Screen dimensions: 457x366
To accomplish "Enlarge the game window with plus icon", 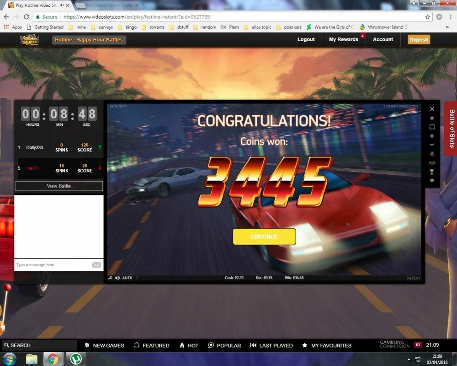I will click(432, 136).
